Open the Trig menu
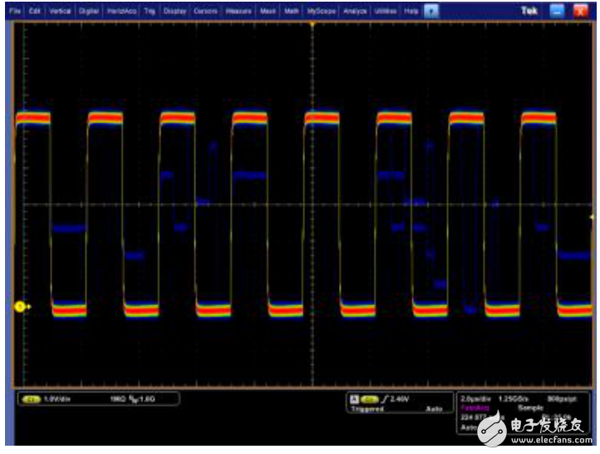The height and width of the screenshot is (454, 600). pos(150,12)
